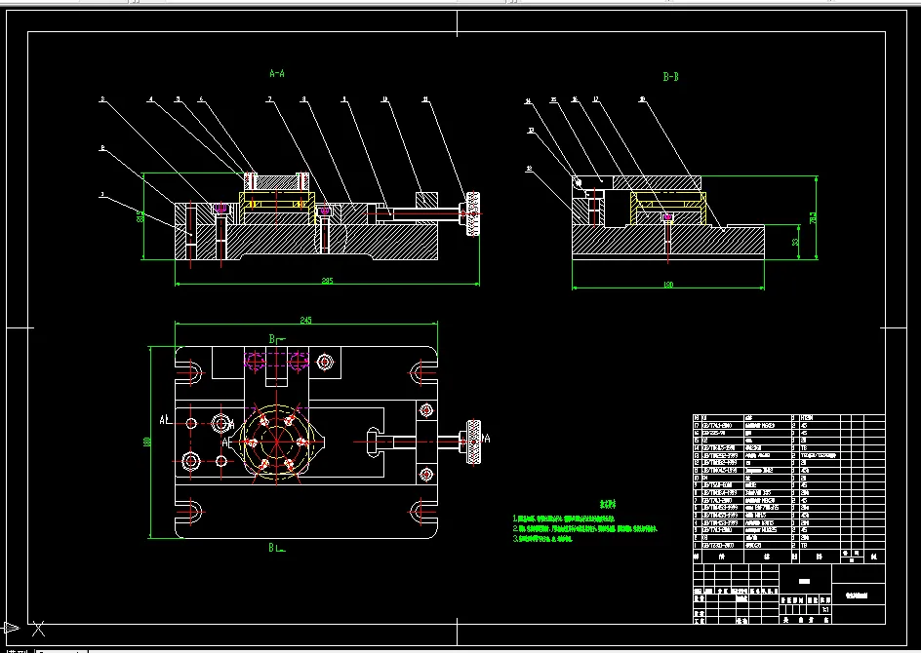This screenshot has height=653, width=921.
Task: Pick the right magenta dashed circle in plan view
Action: tap(298, 363)
